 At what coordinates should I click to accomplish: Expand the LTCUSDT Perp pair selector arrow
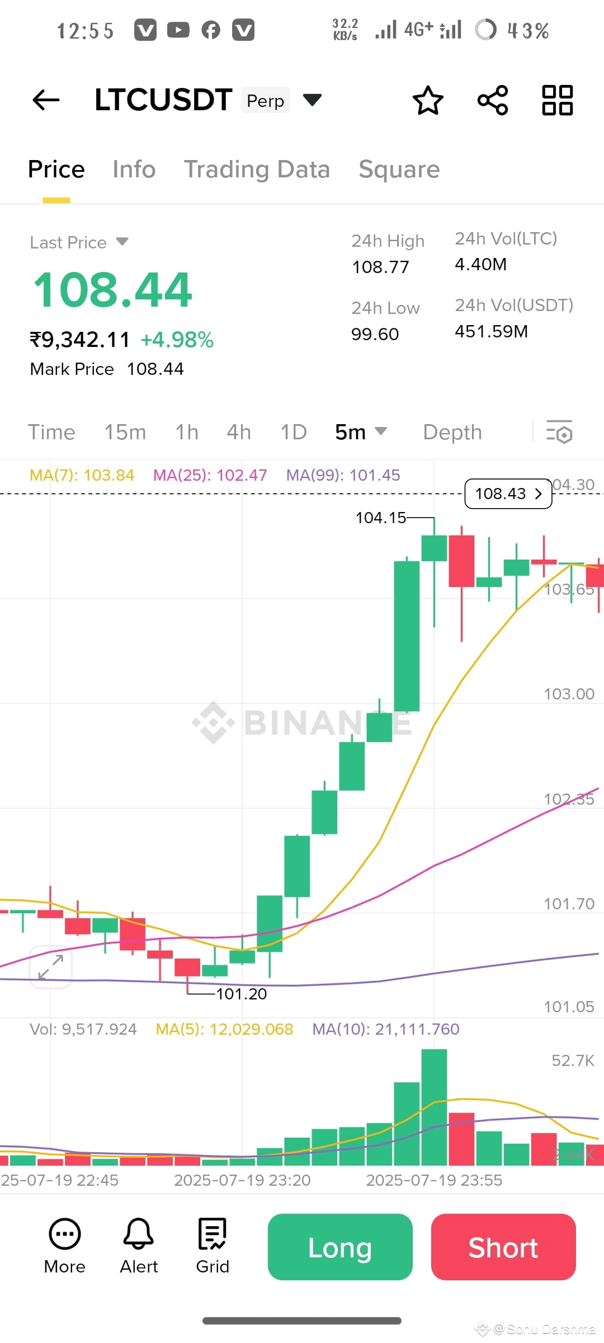click(312, 100)
